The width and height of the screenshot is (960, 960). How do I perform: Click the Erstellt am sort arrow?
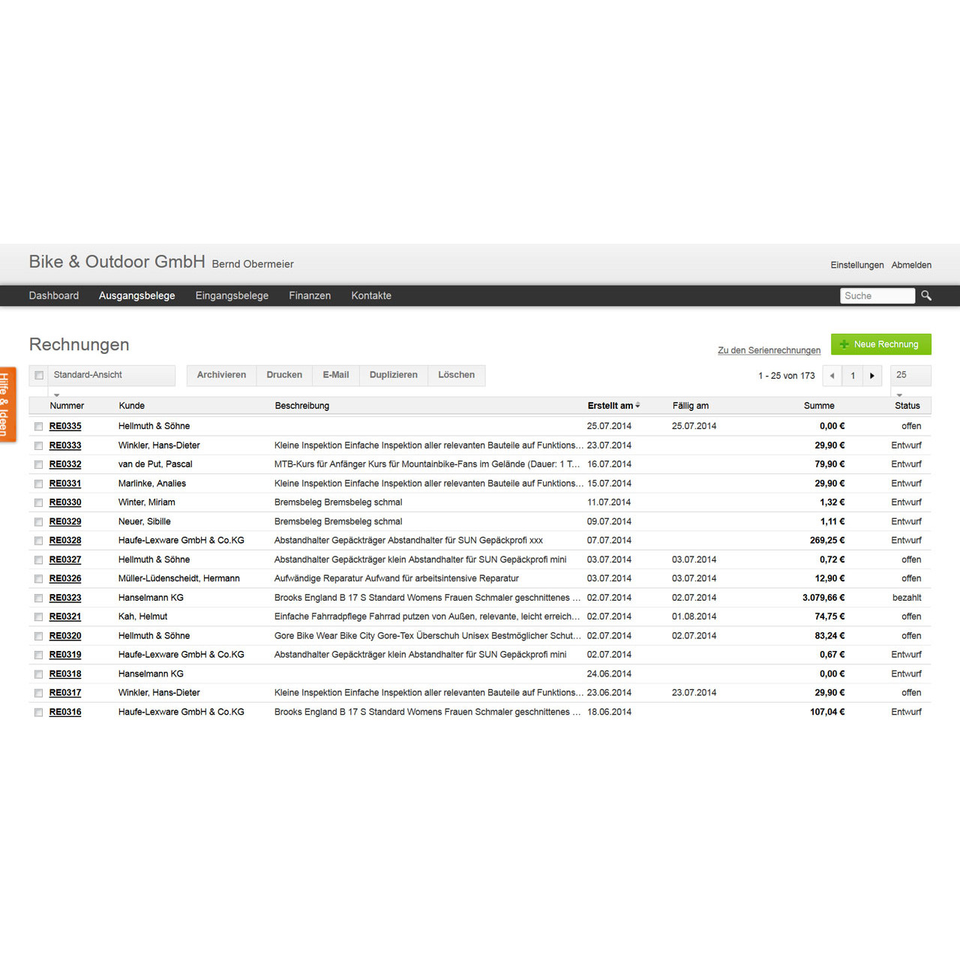[x=637, y=406]
